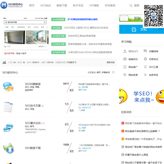The image size is (164, 164).
Task: Open the SEO技术文章 forum title
Action: pos(33,106)
